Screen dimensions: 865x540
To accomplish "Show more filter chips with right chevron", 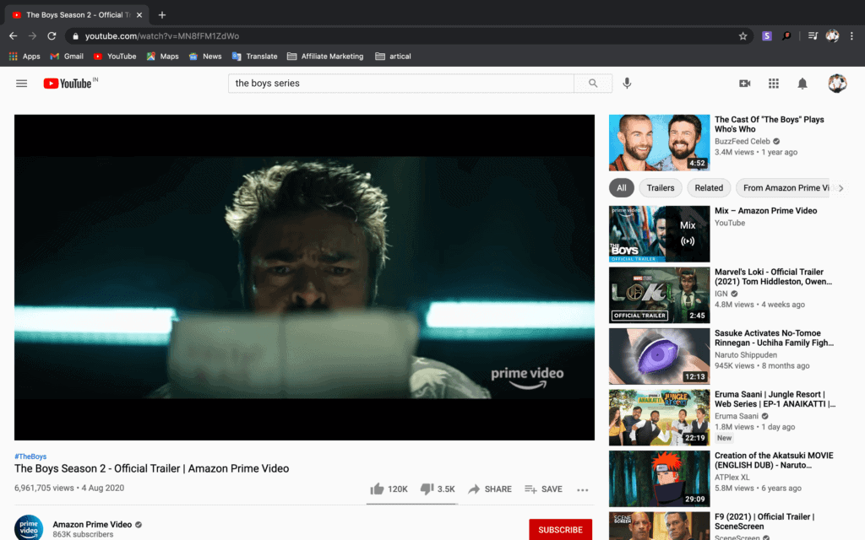I will 841,188.
